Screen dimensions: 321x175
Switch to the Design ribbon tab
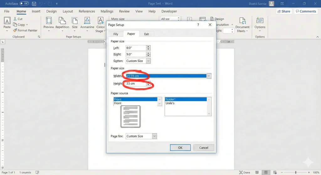[51, 11]
